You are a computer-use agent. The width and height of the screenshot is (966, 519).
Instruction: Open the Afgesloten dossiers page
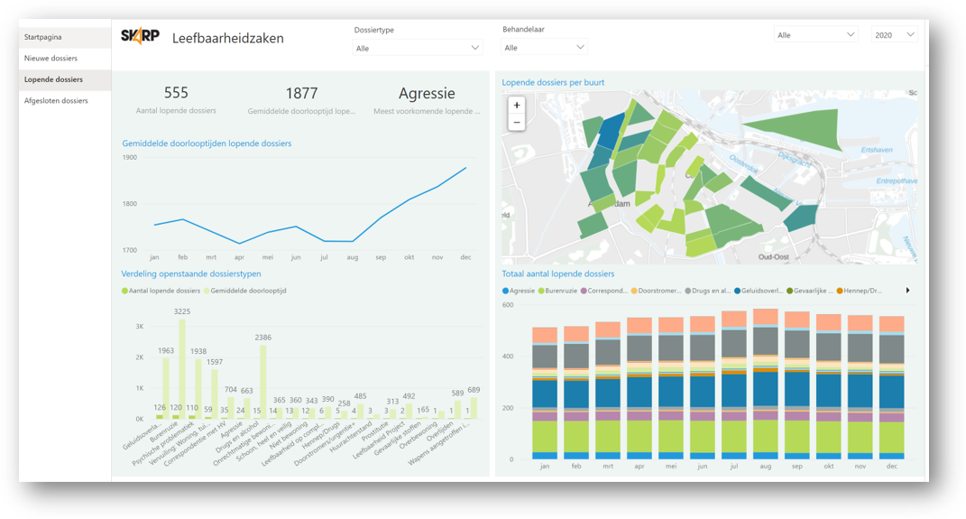(x=56, y=101)
